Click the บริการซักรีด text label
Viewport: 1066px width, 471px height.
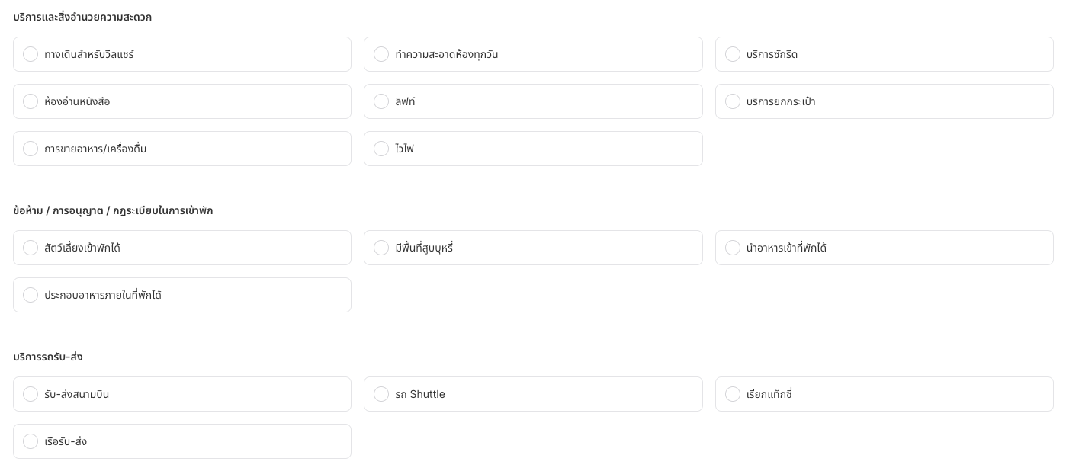coord(772,54)
